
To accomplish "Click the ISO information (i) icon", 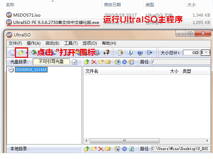I will [130, 53].
